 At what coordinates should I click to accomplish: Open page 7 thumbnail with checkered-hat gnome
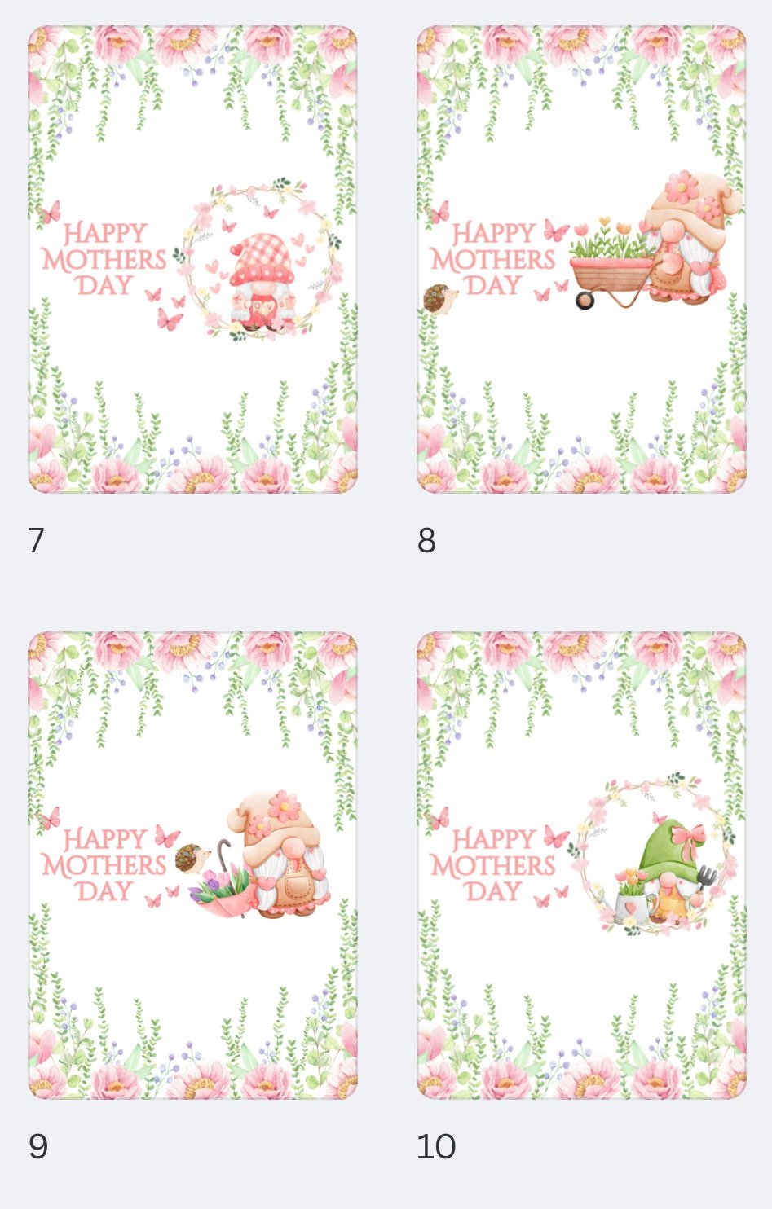point(192,259)
